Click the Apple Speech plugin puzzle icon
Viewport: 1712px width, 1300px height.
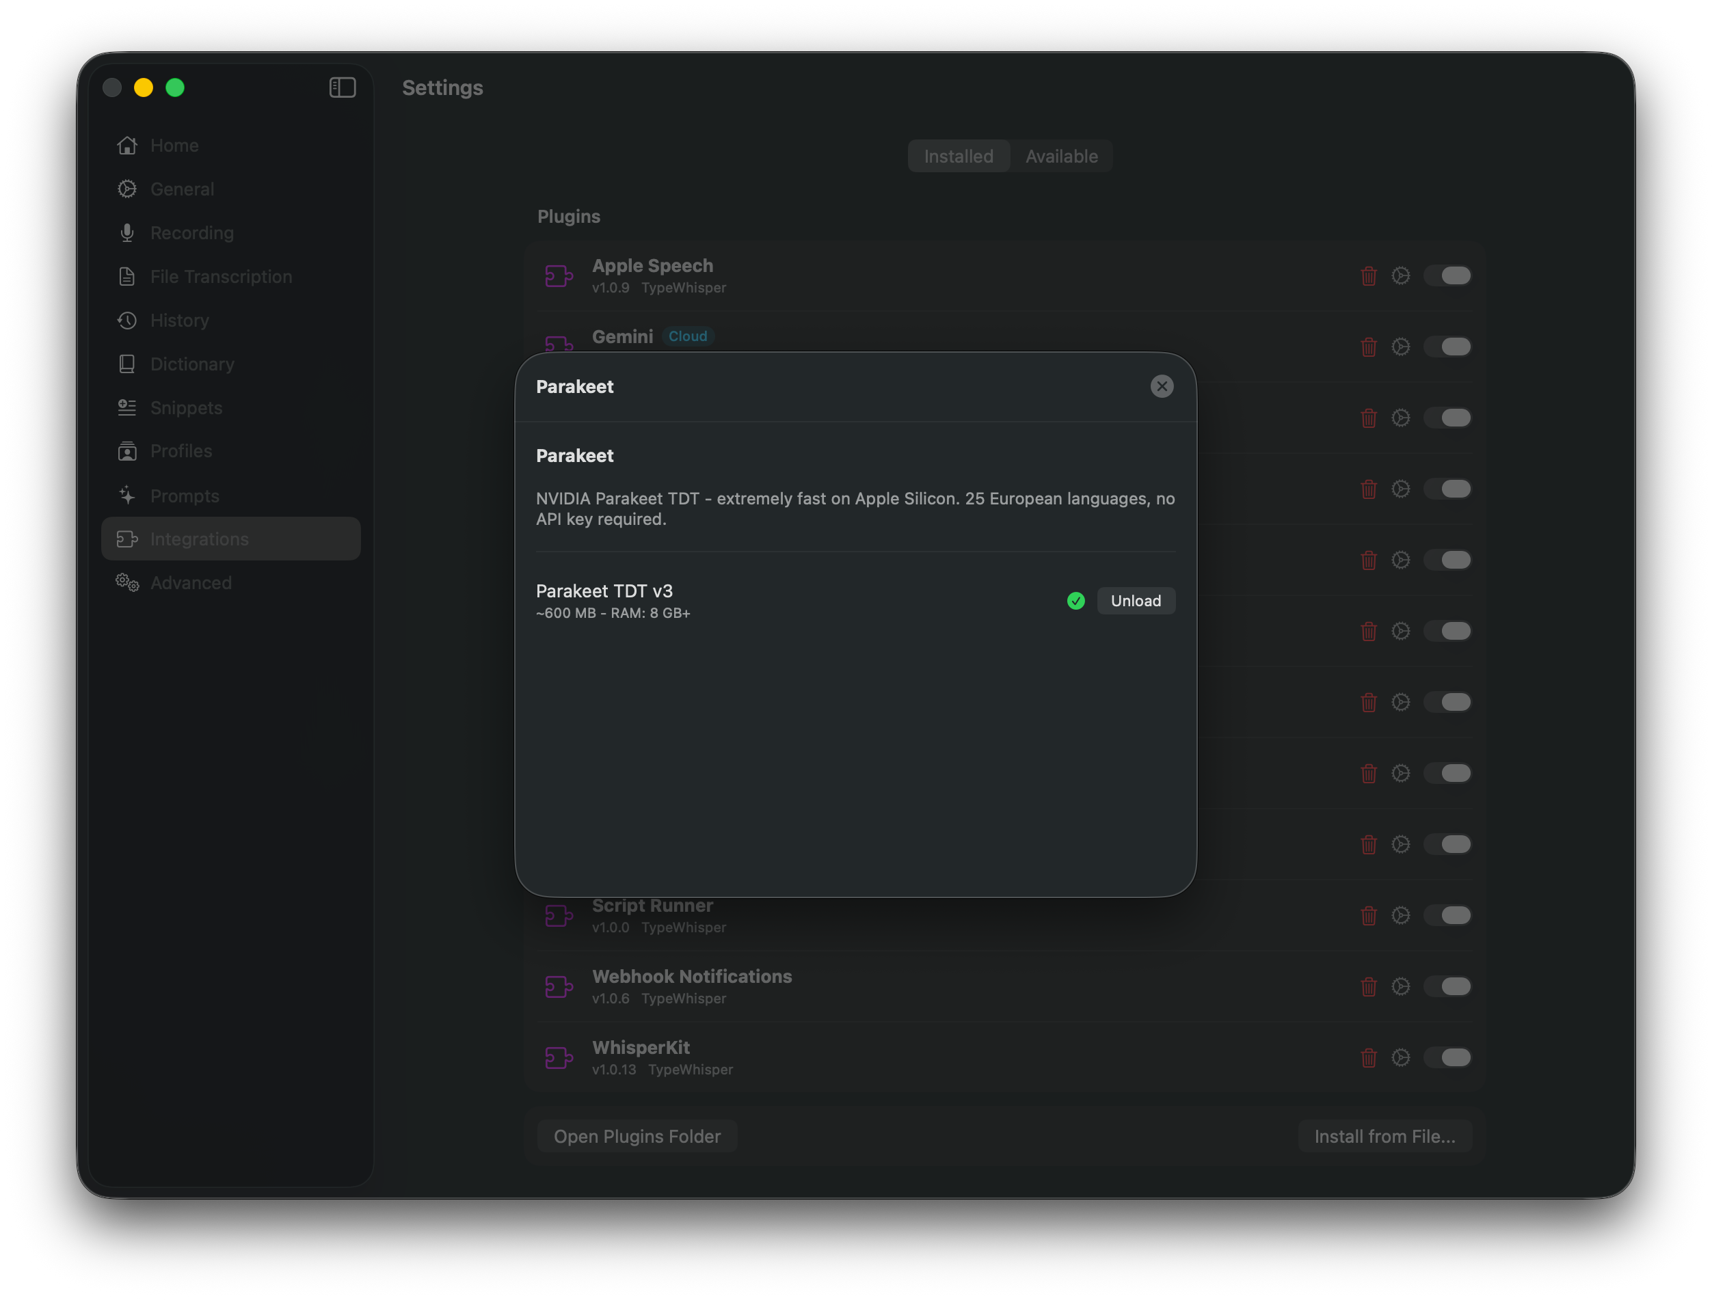pyautogui.click(x=558, y=275)
